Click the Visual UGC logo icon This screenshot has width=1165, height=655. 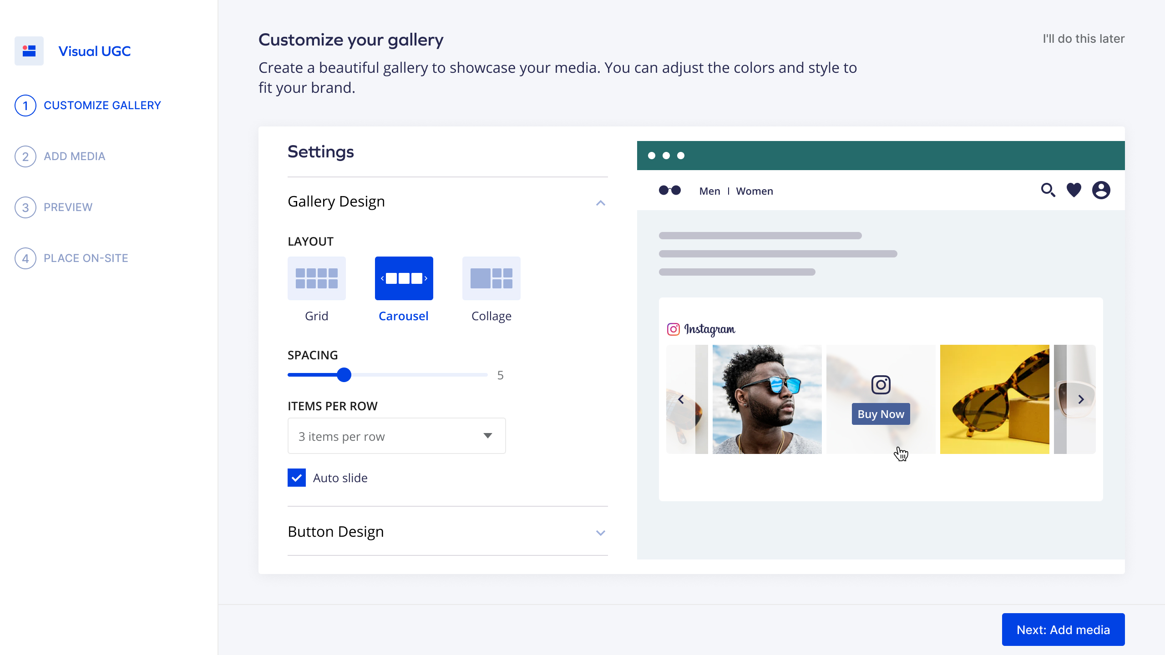(x=29, y=51)
